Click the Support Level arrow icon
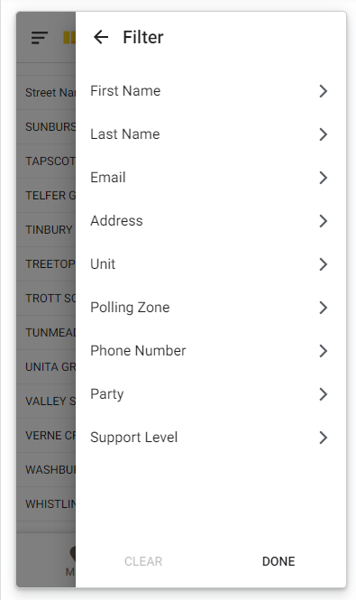This screenshot has width=356, height=600. [324, 438]
